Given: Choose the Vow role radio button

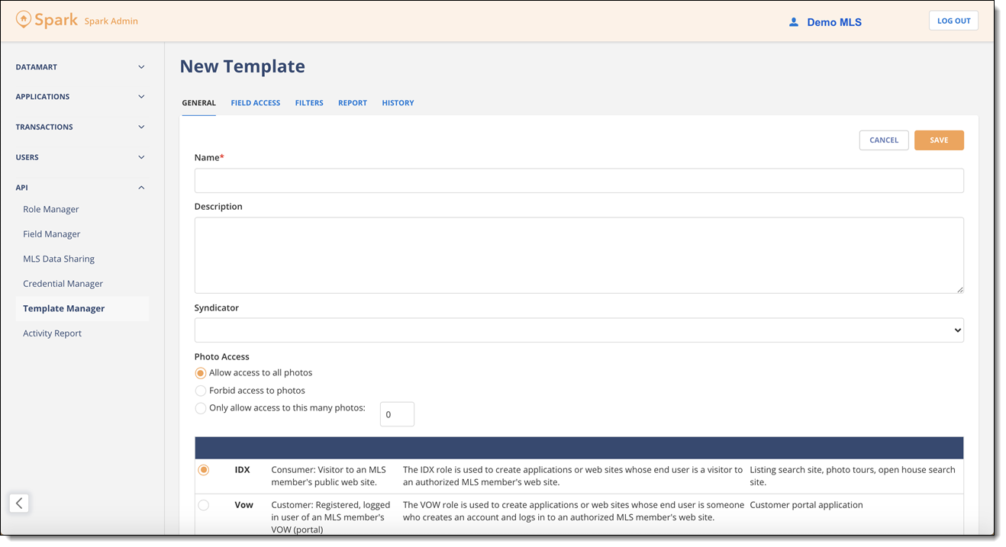Looking at the screenshot, I should point(204,505).
